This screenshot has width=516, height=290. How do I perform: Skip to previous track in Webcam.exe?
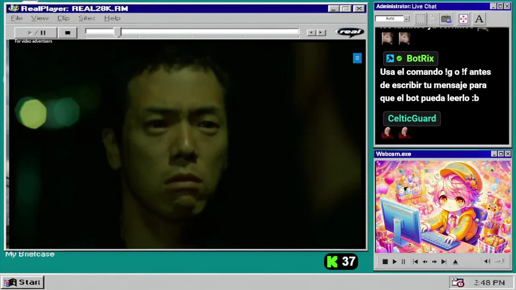pos(415,262)
